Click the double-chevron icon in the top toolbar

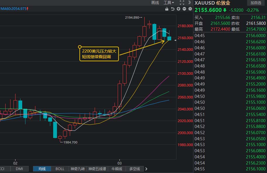190,2
